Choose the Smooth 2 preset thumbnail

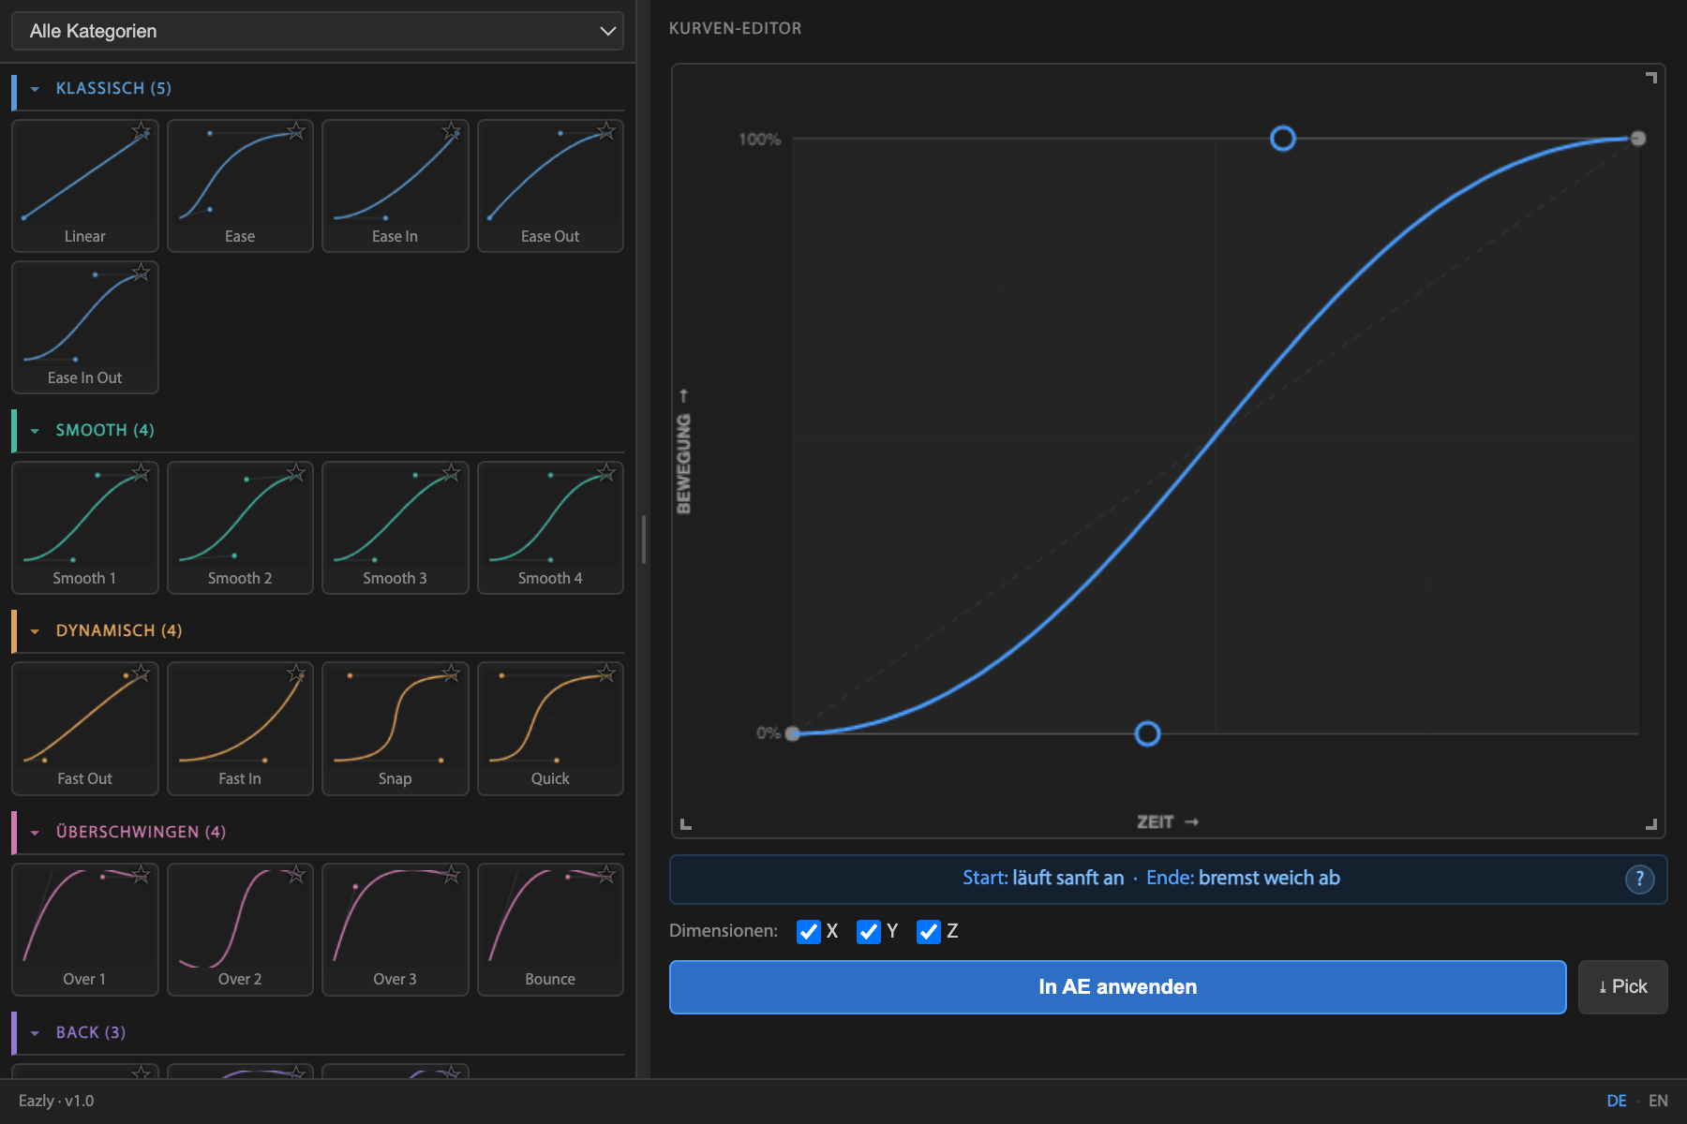[240, 527]
